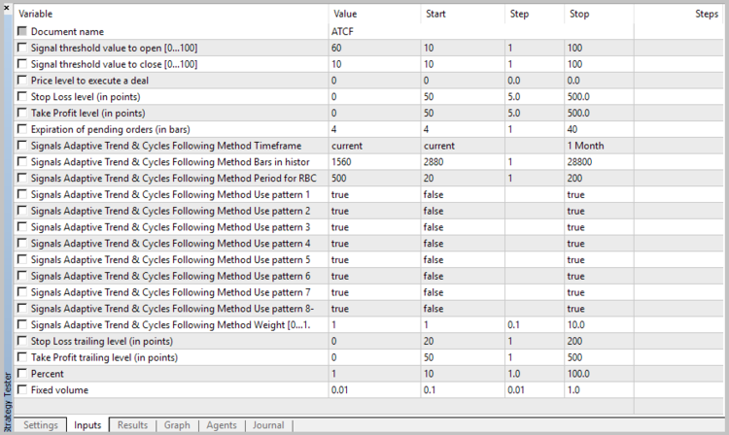Viewport: 729px width, 435px height.
Task: Open Use pattern 3 Start 'false' dropdown
Action: tap(463, 227)
